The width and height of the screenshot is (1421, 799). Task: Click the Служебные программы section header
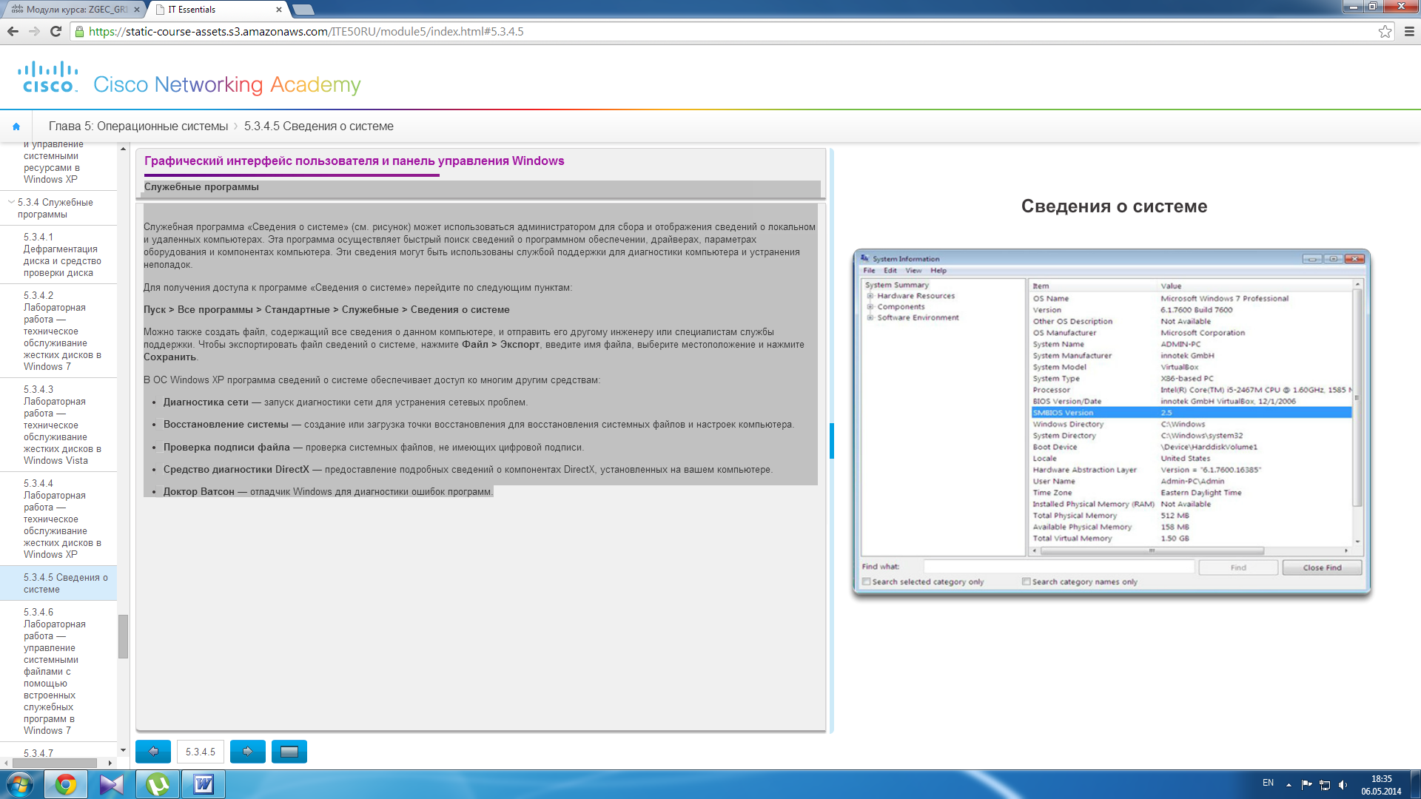point(201,187)
